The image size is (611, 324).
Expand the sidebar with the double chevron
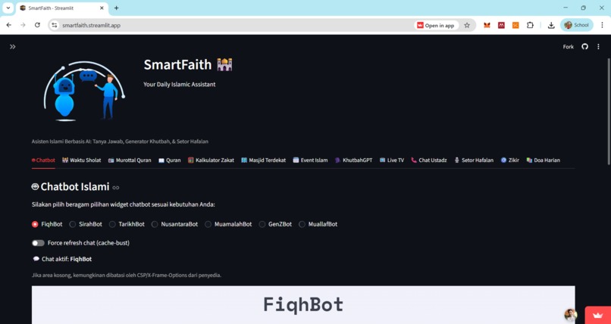point(12,47)
